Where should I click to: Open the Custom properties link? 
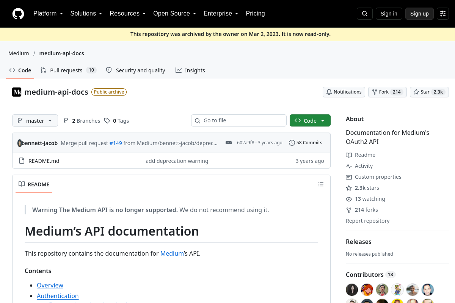(373, 177)
